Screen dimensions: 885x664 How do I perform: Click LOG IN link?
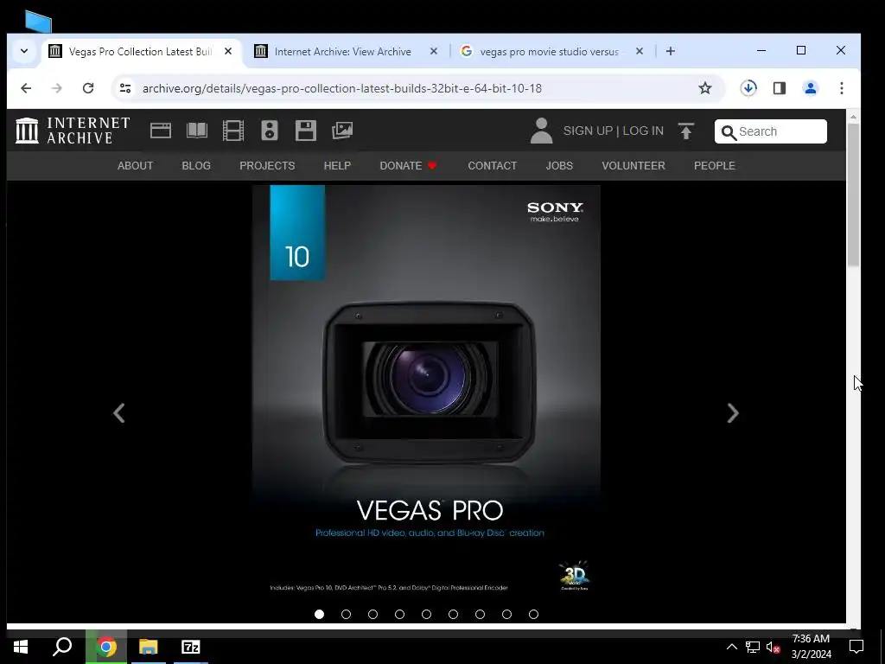tap(643, 131)
